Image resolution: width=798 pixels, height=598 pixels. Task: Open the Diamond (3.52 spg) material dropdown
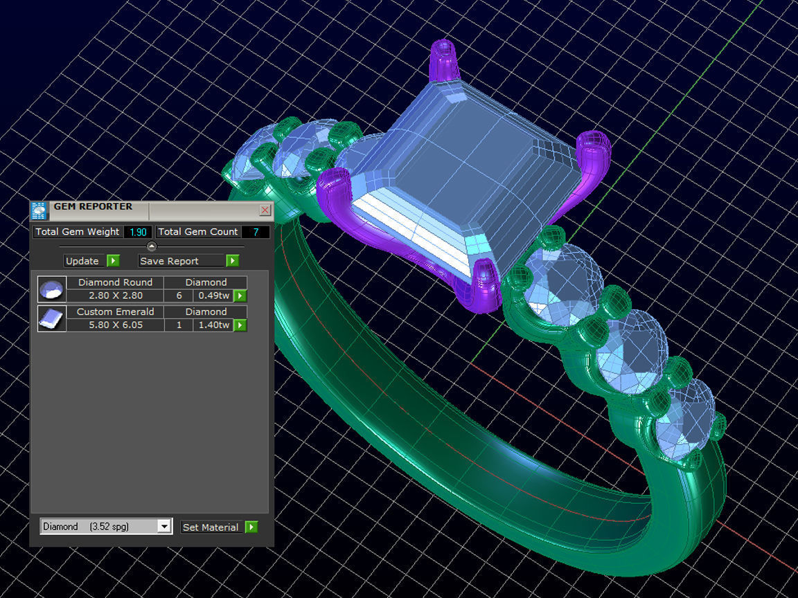pyautogui.click(x=107, y=526)
